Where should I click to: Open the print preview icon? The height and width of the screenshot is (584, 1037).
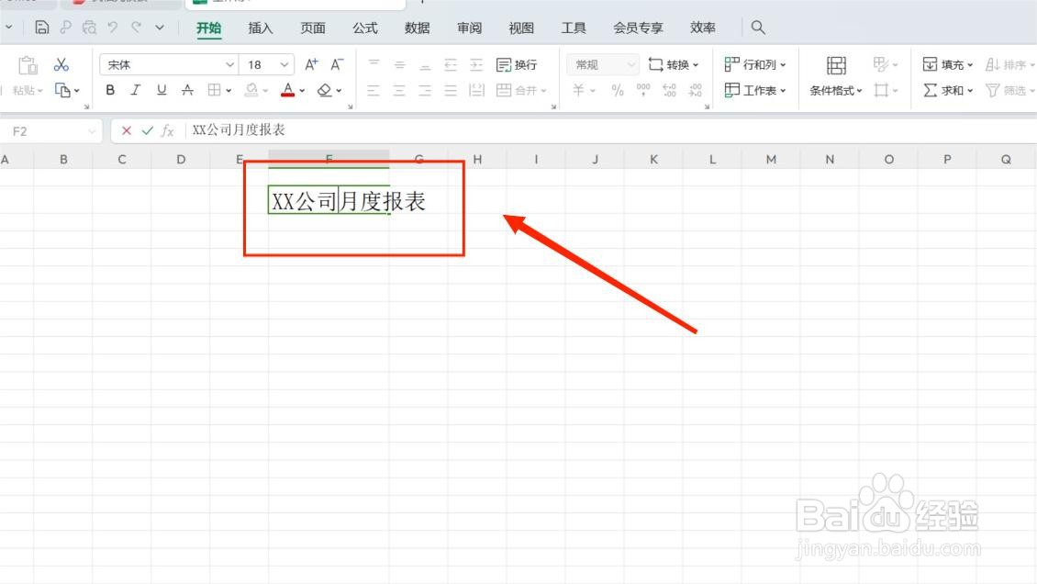(89, 28)
